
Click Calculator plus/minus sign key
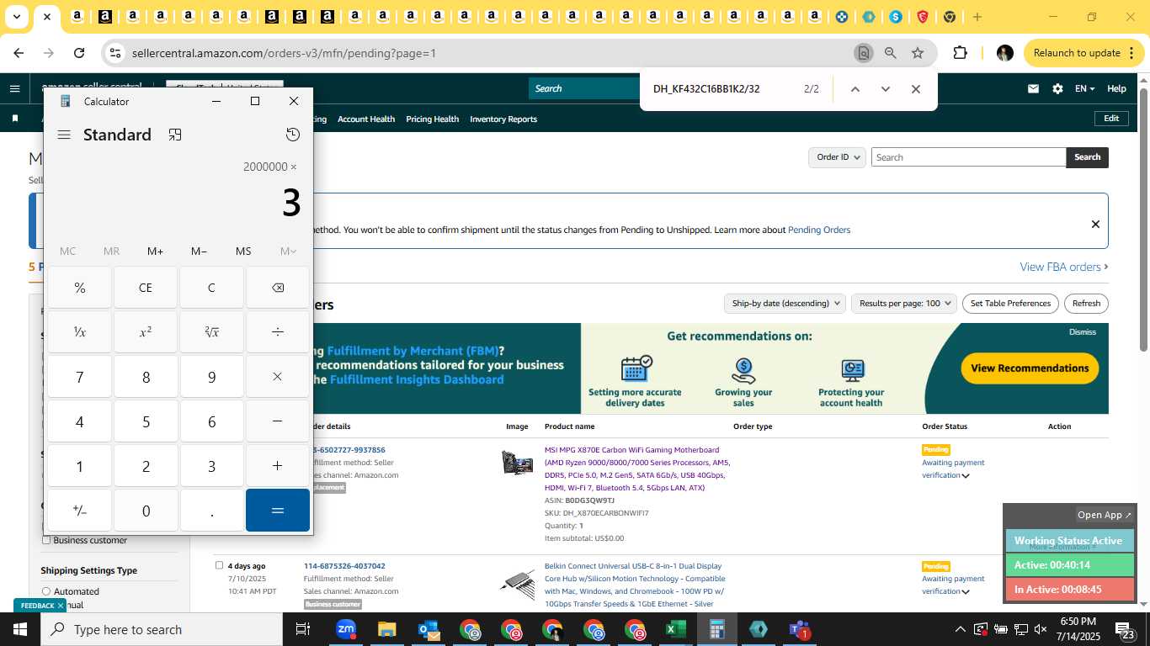pyautogui.click(x=80, y=511)
